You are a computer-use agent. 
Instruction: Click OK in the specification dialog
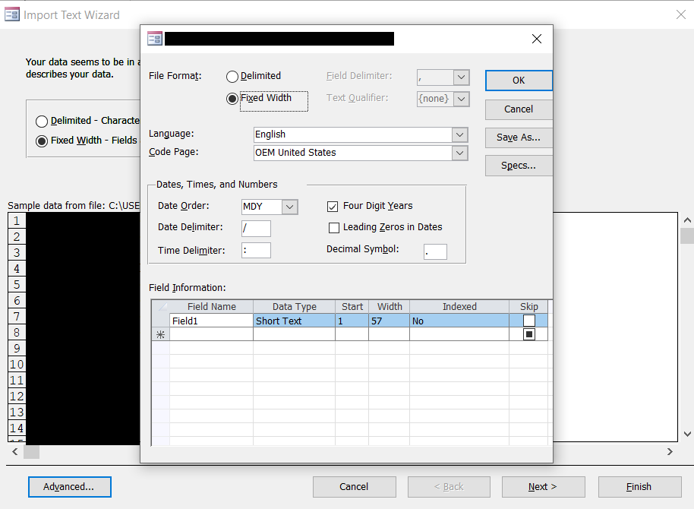coord(519,81)
